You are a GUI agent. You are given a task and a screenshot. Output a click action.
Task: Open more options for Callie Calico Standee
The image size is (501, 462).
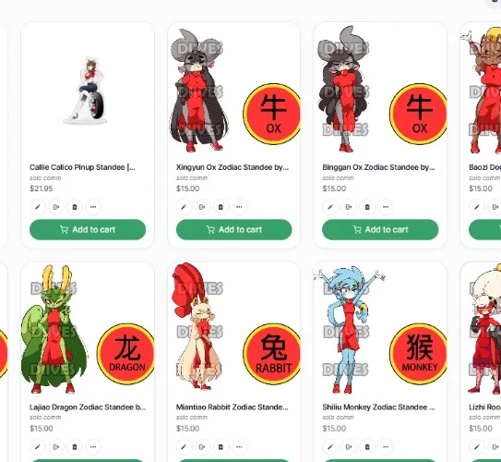[x=93, y=207]
